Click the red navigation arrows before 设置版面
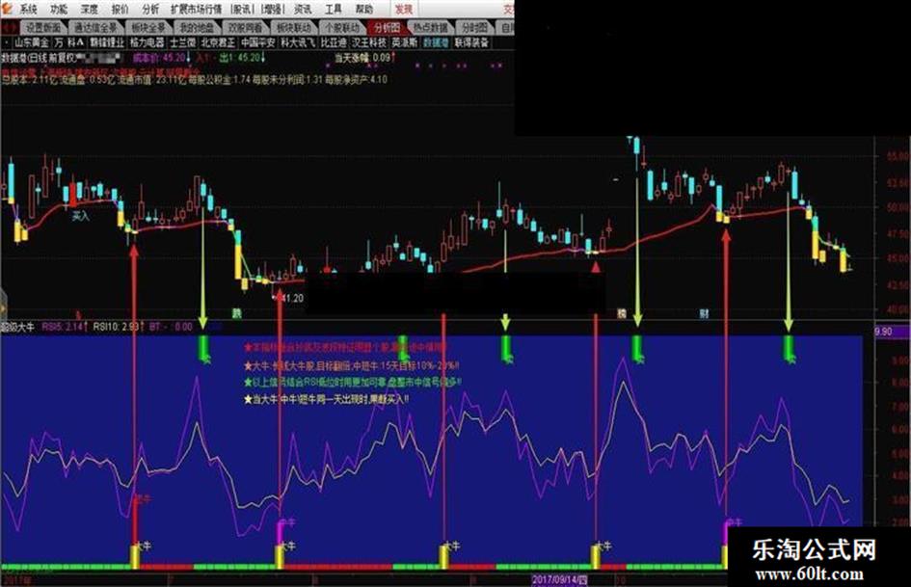 click(10, 27)
